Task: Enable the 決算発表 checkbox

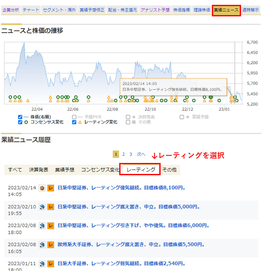Action: [128, 117]
